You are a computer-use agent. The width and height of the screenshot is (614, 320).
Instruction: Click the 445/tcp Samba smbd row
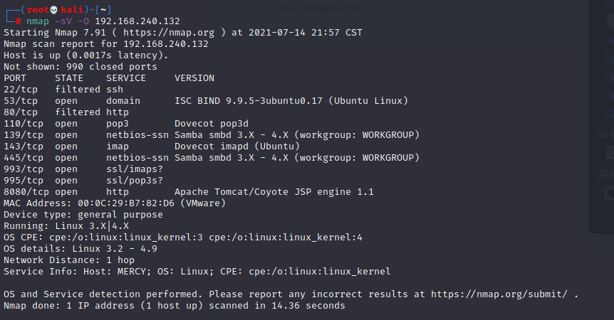[x=212, y=158]
